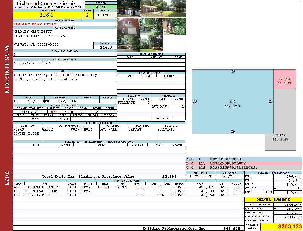Viewport: 303px width, 231px height.
Task: Click the deeded owner name HEADLEY MARY BETTY in red
Action: [35, 24]
